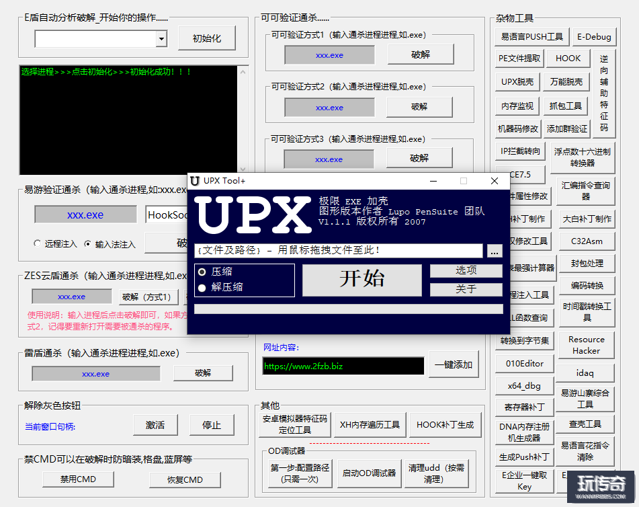Open 查壳工具

point(585,424)
